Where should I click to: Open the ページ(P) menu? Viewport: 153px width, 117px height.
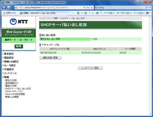[109, 13]
